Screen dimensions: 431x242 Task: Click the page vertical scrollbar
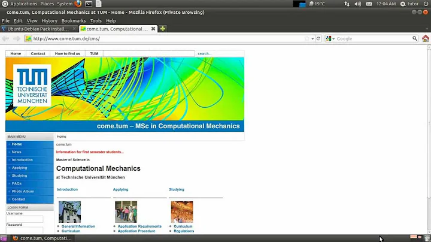tap(429, 124)
